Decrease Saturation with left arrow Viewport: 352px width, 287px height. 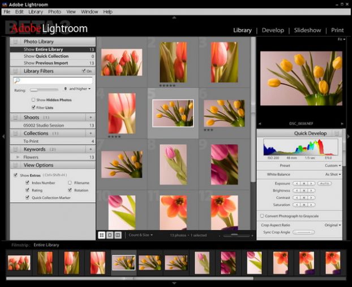pos(297,205)
